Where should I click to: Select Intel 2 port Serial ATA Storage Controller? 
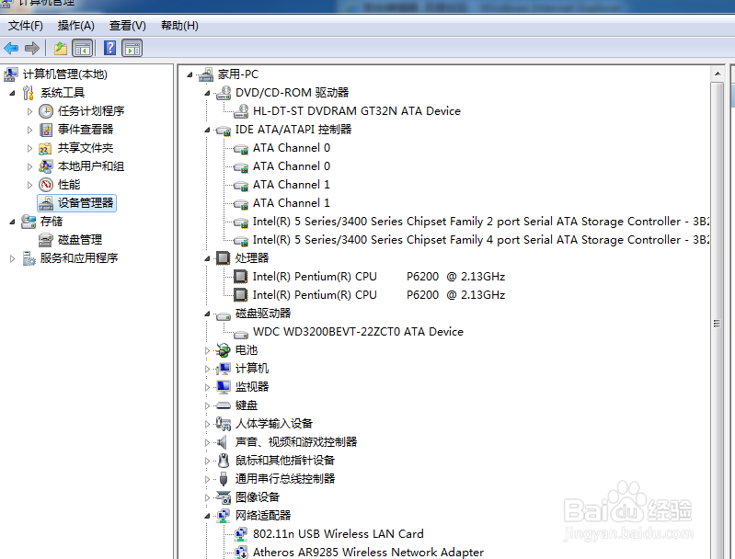[481, 222]
